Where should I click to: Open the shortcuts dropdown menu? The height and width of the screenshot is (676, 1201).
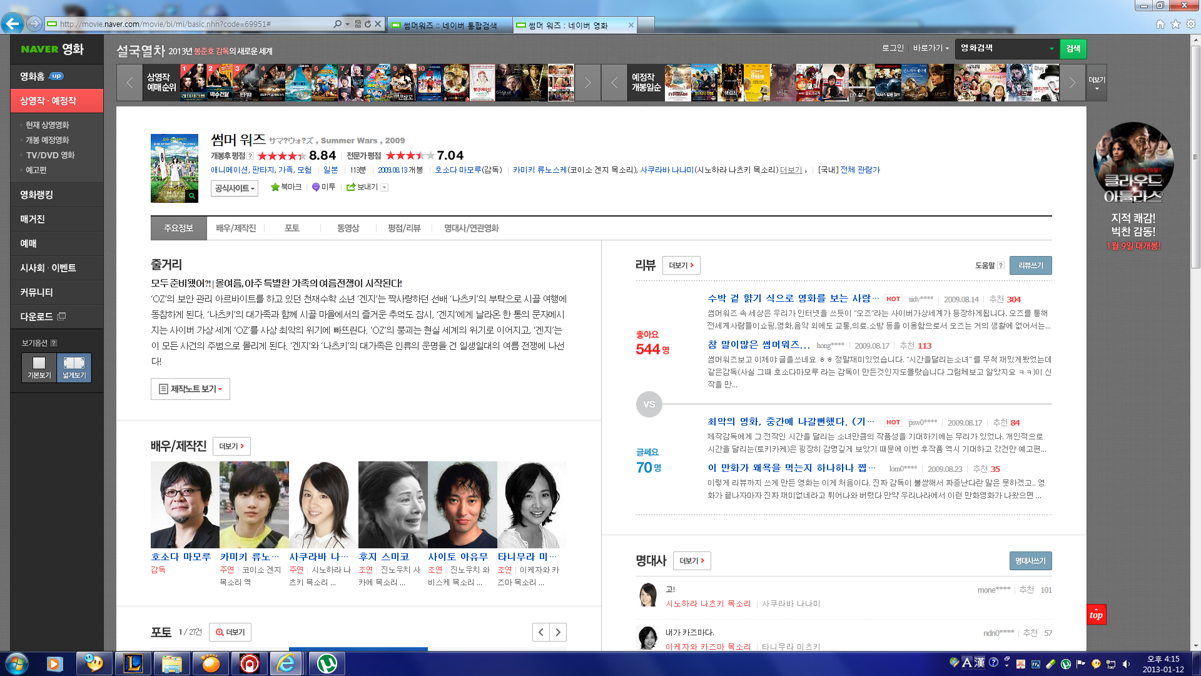pos(931,48)
